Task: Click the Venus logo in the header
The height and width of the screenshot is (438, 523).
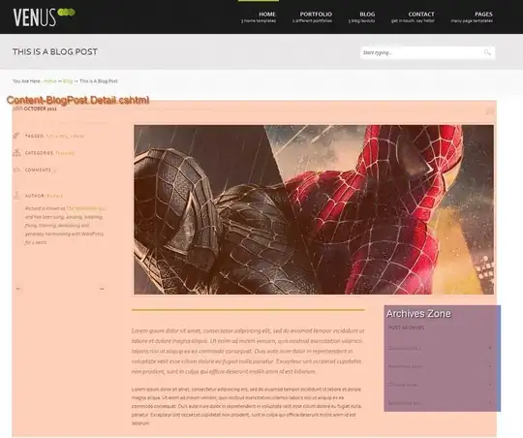Action: click(44, 17)
